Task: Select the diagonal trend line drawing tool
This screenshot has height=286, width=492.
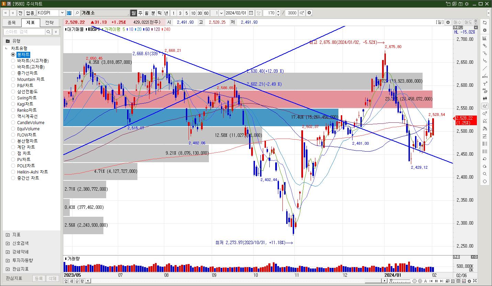Action: tap(485, 68)
